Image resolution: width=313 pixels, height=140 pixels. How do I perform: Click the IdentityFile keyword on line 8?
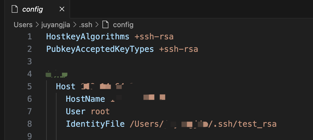(x=95, y=124)
